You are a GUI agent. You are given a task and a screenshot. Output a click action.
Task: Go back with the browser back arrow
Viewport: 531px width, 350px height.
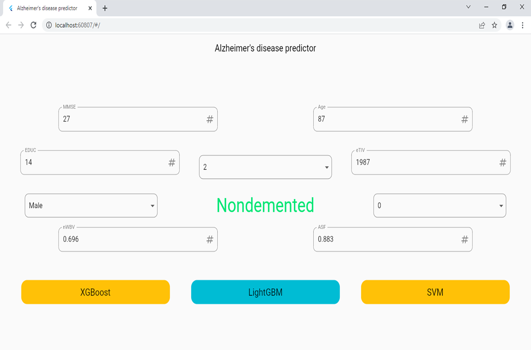pyautogui.click(x=9, y=25)
